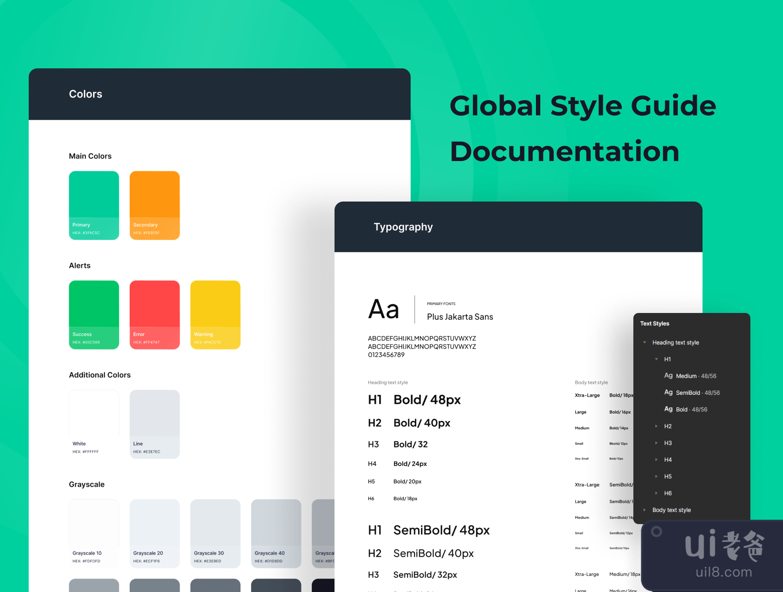Expand the Body text style group

[645, 510]
